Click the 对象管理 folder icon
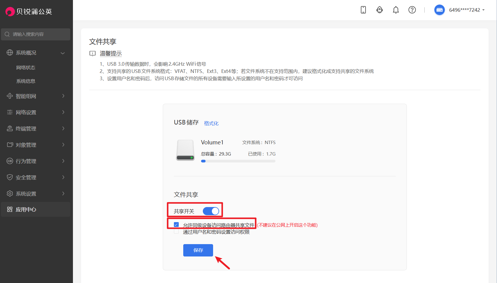Screen dimensions: 497x283 [x=10, y=145]
